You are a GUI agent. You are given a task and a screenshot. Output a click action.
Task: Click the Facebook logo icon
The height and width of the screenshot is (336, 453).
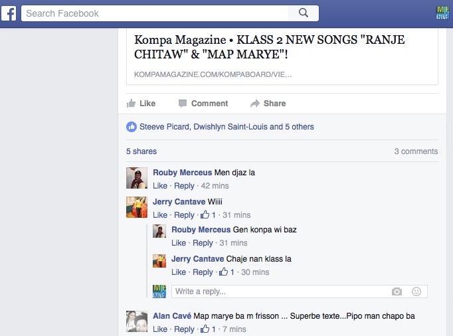coord(9,13)
